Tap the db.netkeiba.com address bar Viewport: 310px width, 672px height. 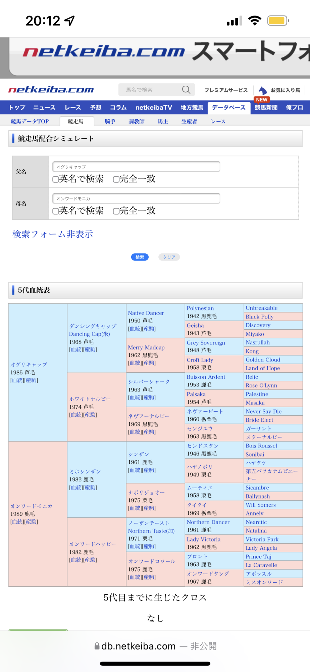point(155,646)
